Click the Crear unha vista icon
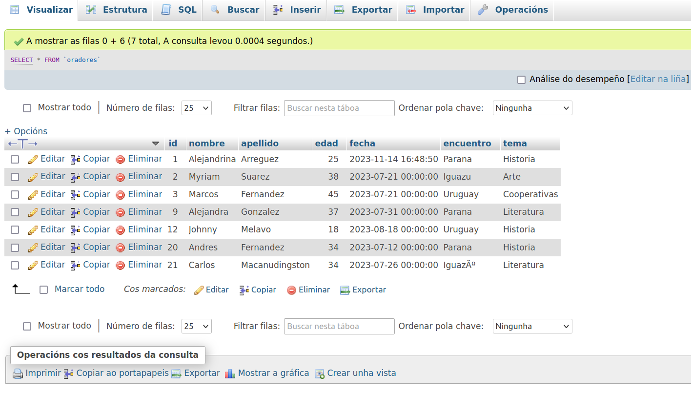This screenshot has width=691, height=394. [x=320, y=373]
